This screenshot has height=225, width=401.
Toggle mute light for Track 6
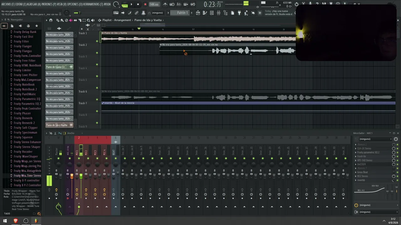(x=97, y=99)
